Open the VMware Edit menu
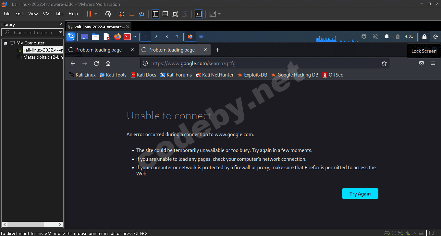 point(19,14)
